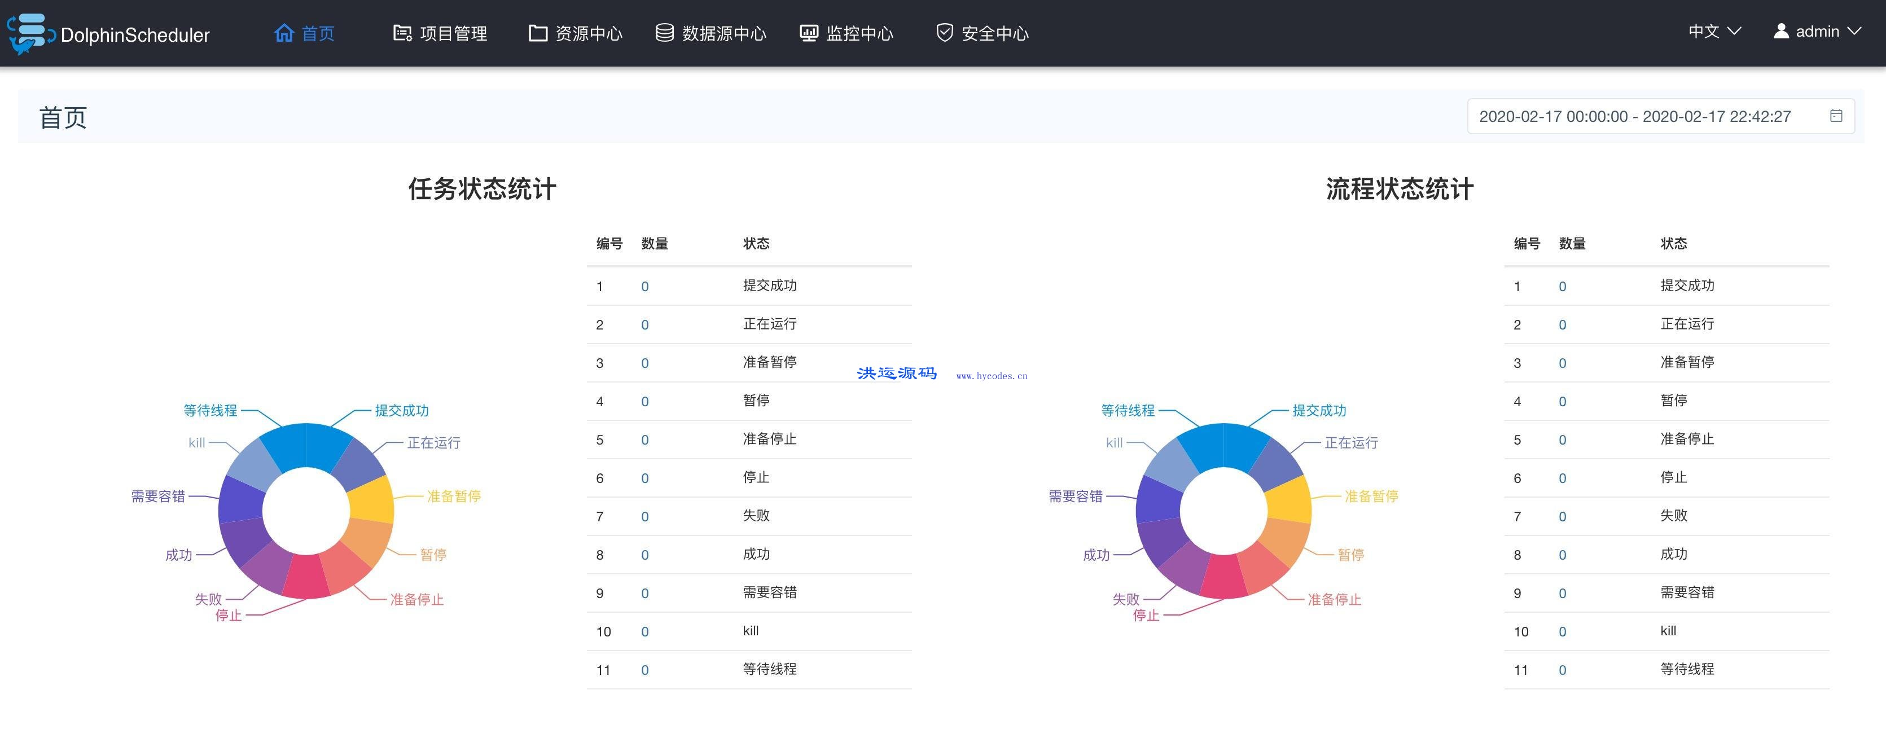
Task: Click the calendar icon in date range
Action: click(1835, 116)
